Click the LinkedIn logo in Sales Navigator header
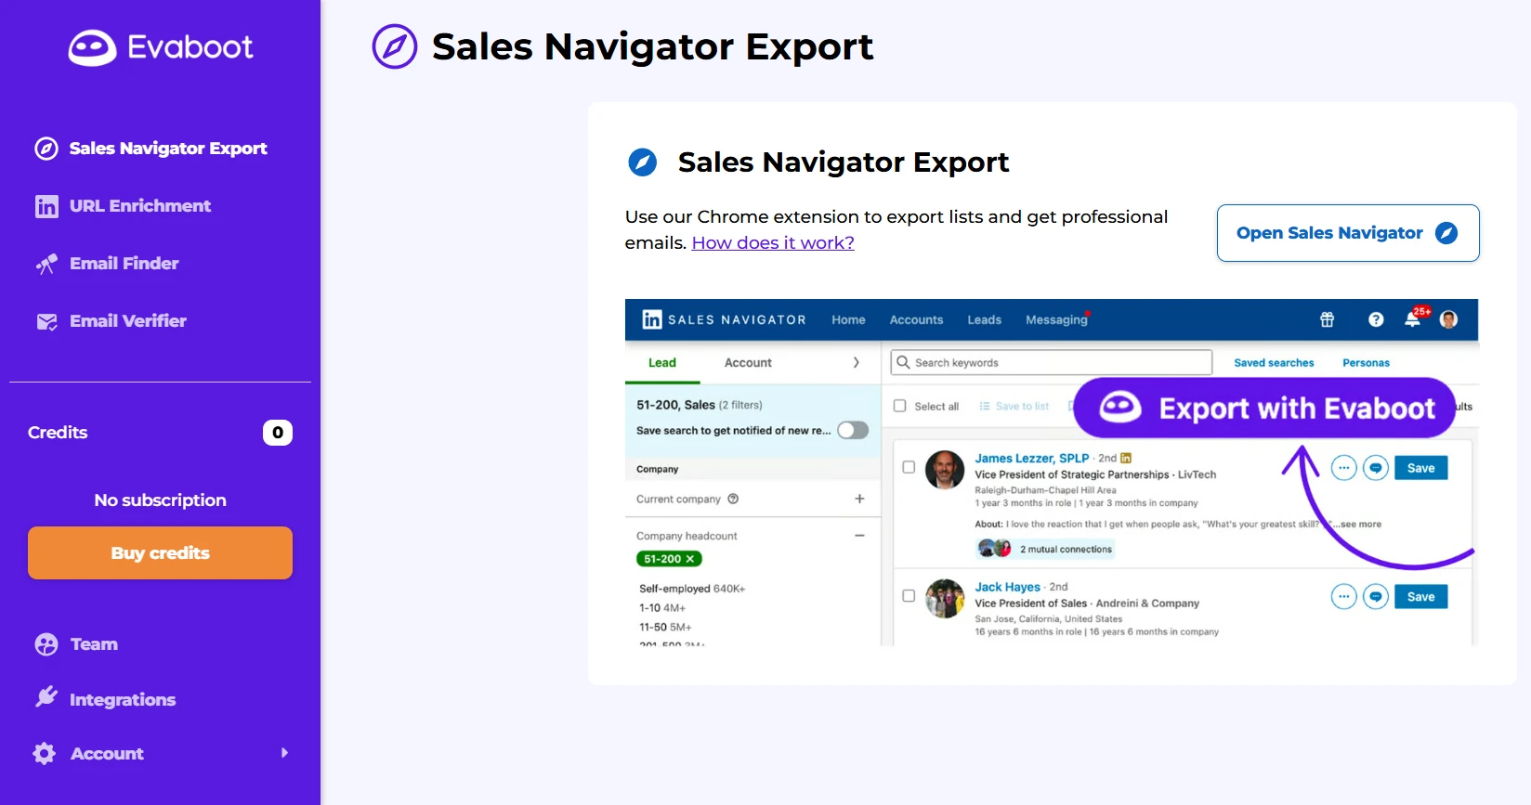The height and width of the screenshot is (805, 1531). click(x=652, y=319)
